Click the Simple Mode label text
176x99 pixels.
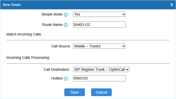pos(52,14)
